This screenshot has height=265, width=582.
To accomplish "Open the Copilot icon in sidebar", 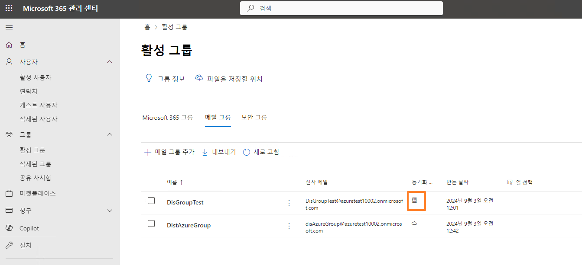I will click(9, 228).
